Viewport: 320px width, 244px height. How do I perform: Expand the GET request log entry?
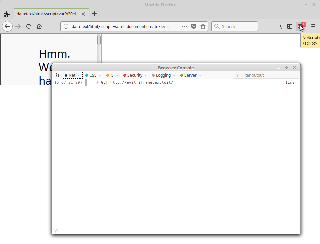coord(97,82)
